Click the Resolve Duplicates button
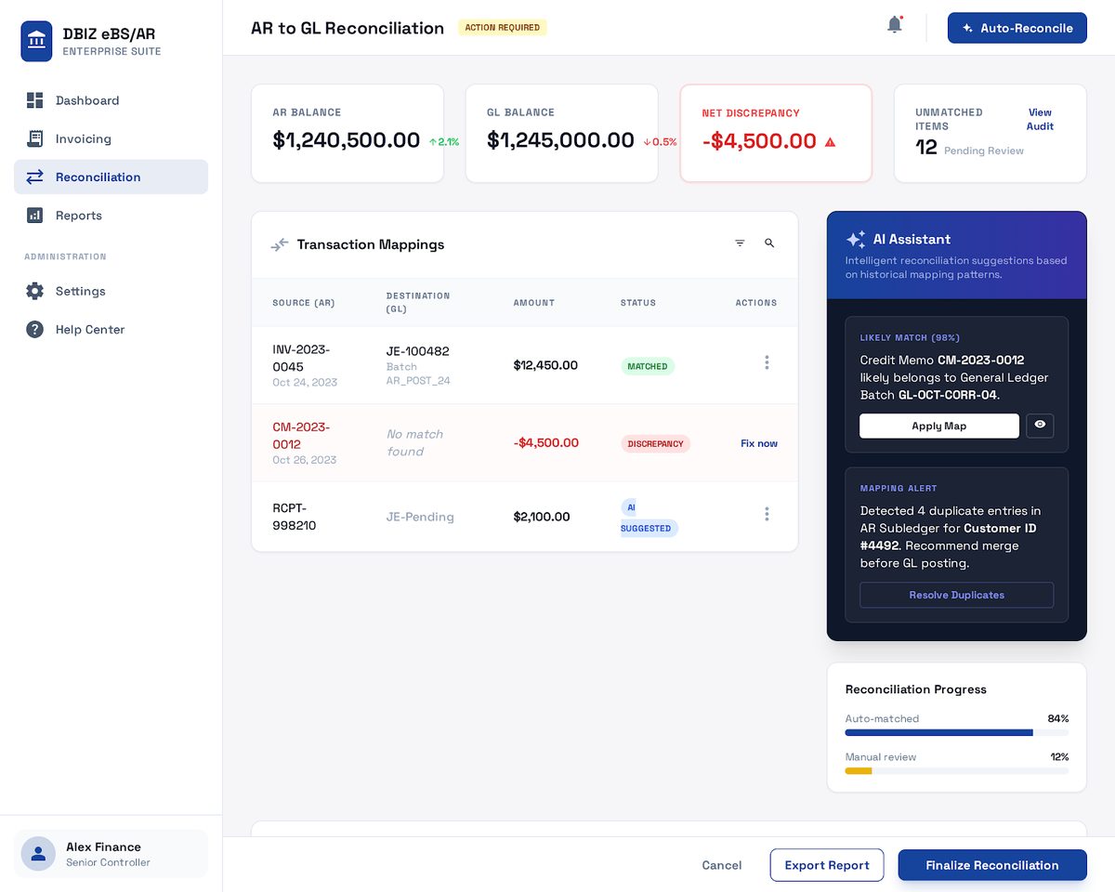1115x892 pixels. (956, 595)
